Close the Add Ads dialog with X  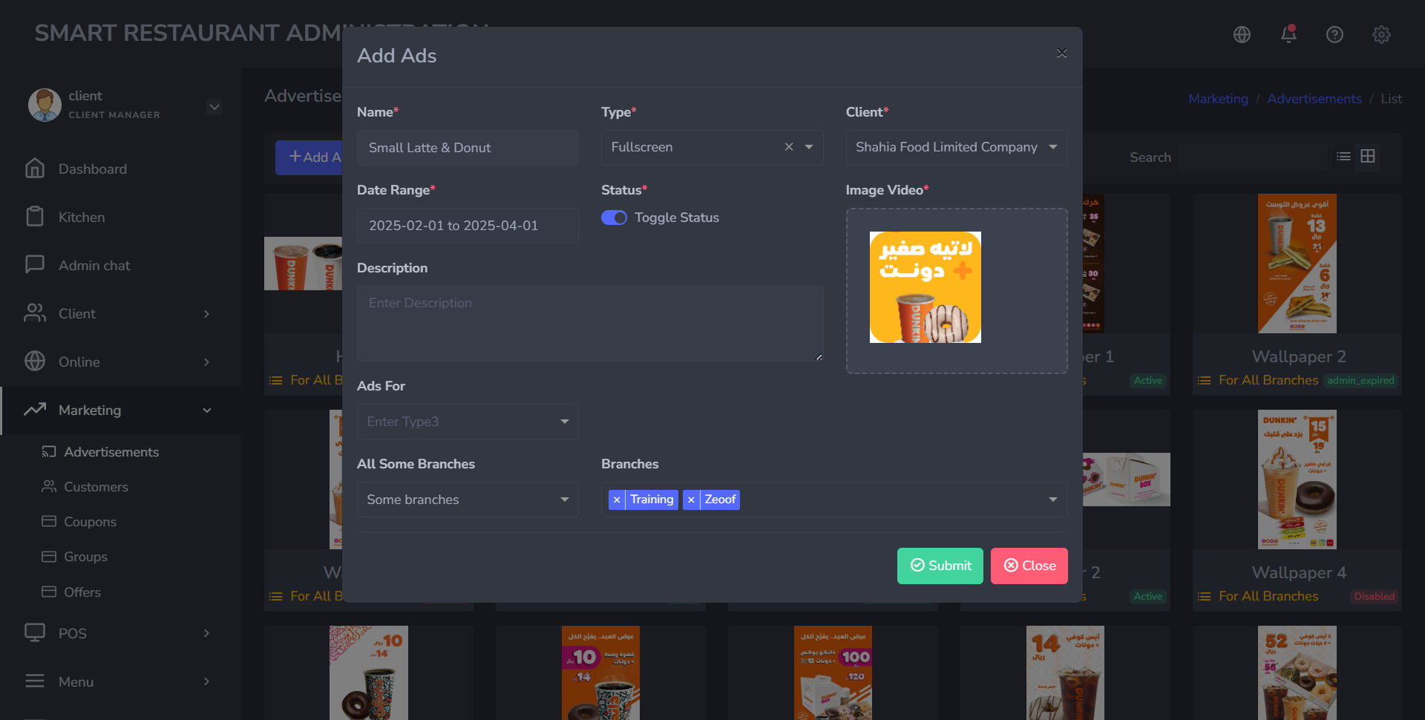[x=1062, y=53]
